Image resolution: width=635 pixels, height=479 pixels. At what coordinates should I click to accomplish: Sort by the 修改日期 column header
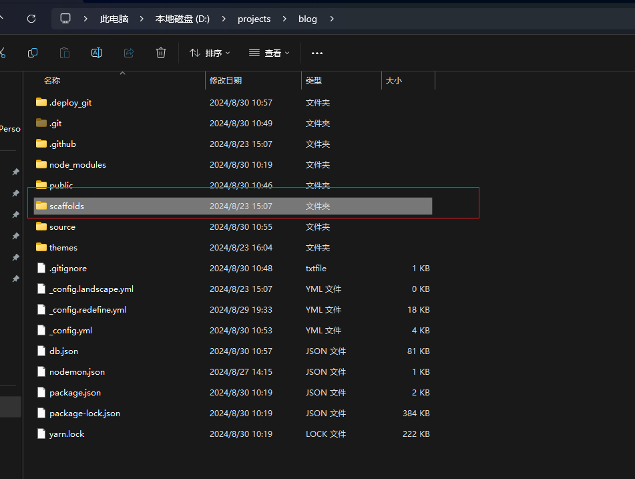coord(226,80)
